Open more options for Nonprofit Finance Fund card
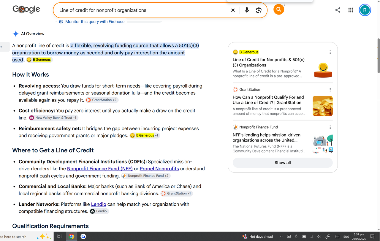 coord(330,127)
